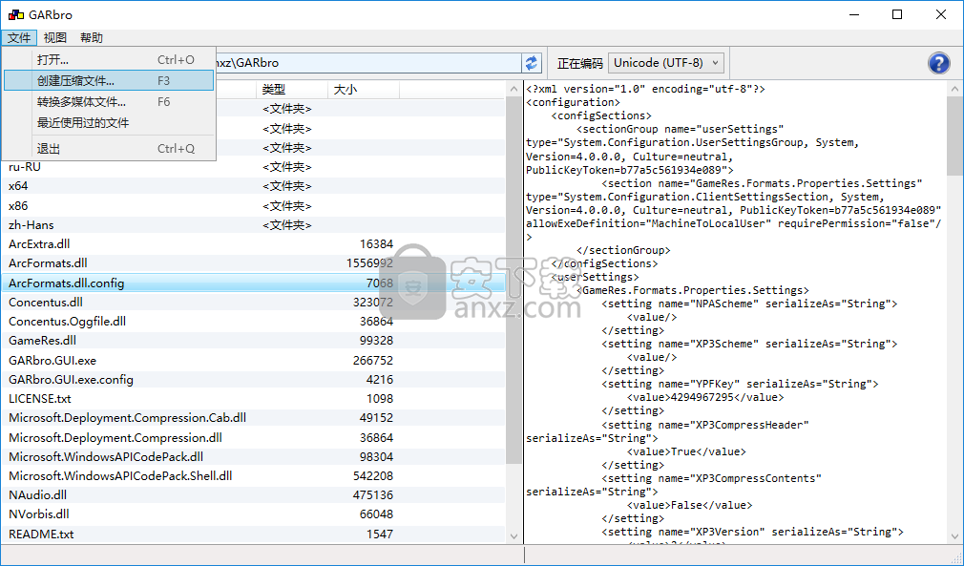Screen dimensions: 964x566
Task: Click the NPAScheme setting line in preview
Action: click(749, 304)
